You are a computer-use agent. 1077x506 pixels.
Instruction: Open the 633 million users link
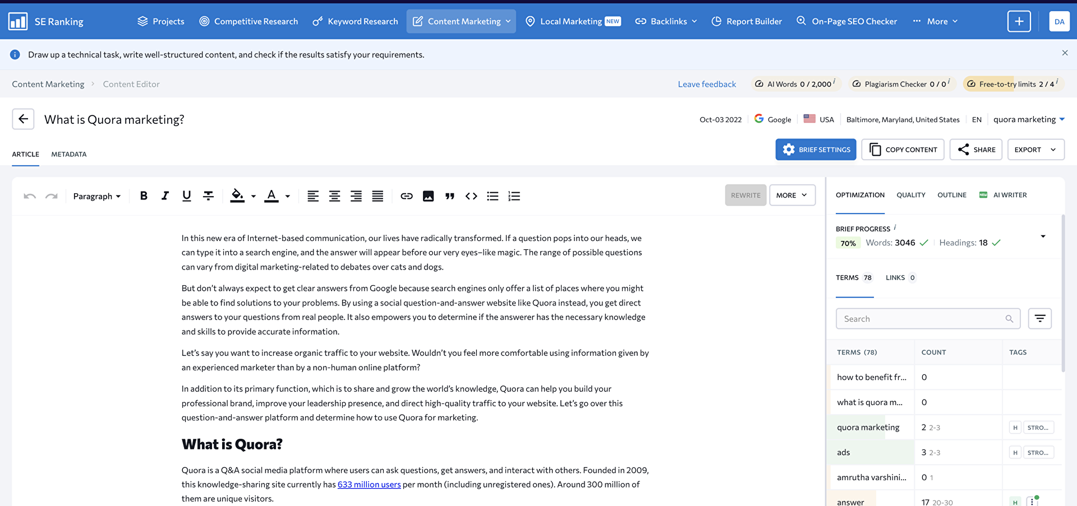(x=369, y=484)
